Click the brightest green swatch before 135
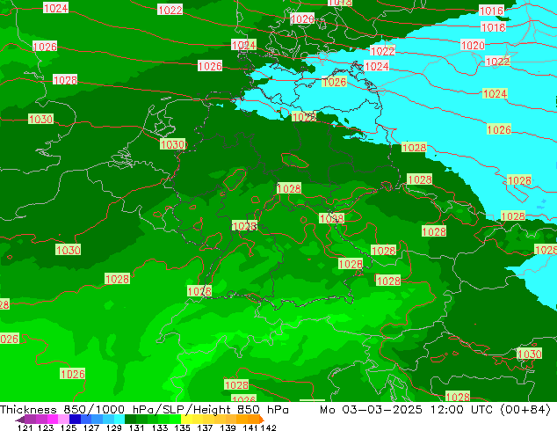557x431 pixels. tap(176, 419)
